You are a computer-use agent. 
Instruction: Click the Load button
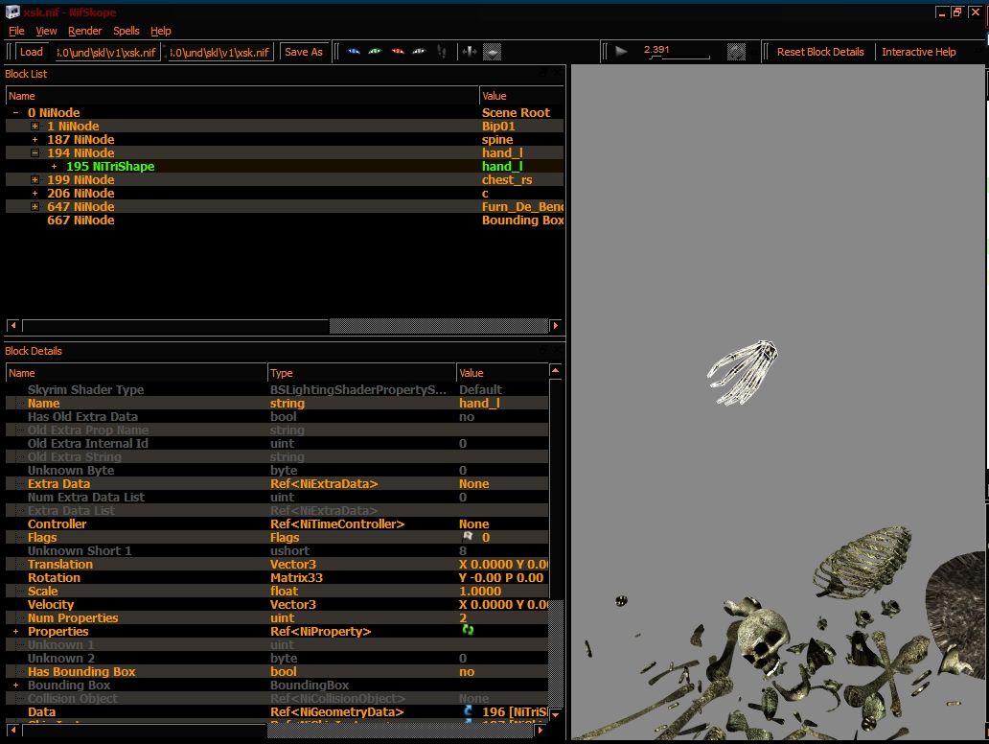[31, 52]
